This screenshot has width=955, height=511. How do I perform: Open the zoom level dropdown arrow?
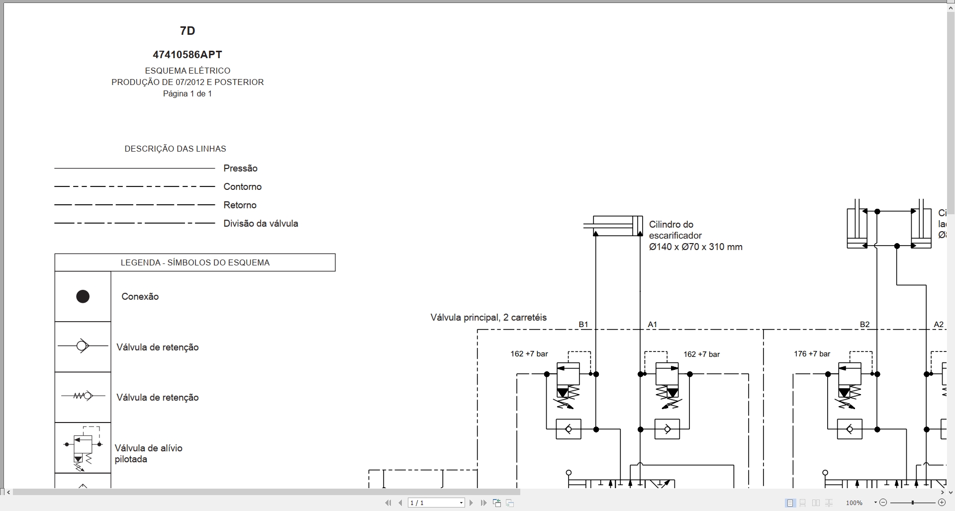point(875,503)
